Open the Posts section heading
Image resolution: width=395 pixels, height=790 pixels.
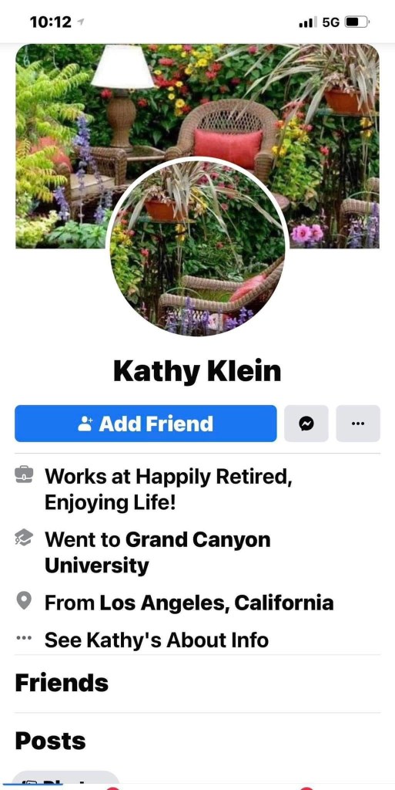tap(50, 741)
